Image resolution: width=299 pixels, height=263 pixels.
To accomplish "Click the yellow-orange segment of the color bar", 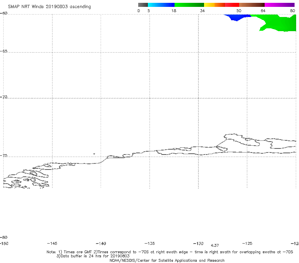I will coord(214,5).
